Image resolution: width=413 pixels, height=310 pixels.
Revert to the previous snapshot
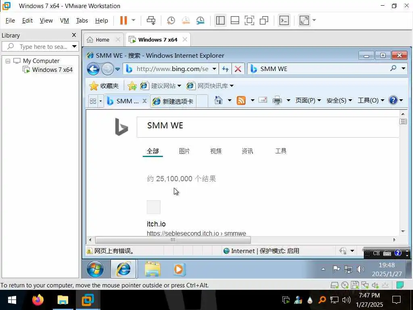(186, 20)
